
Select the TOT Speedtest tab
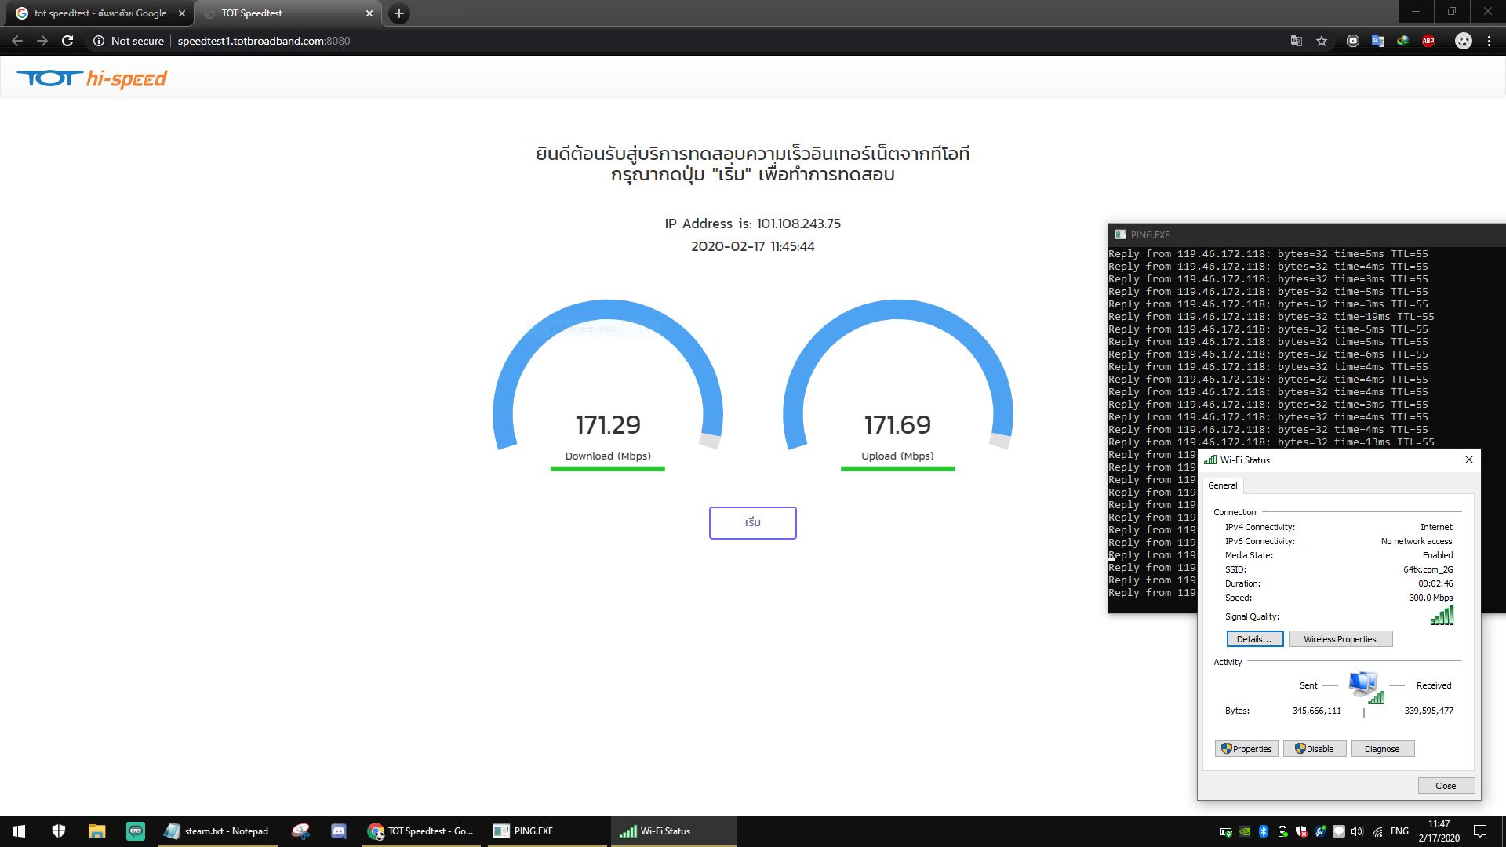286,13
